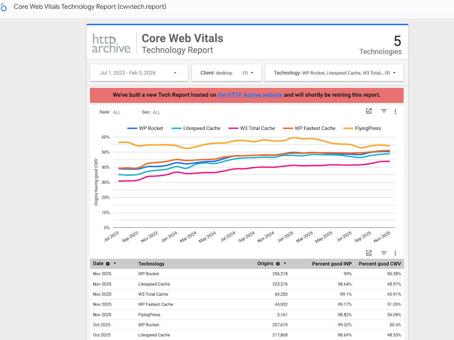Image resolution: width=454 pixels, height=340 pixels.
Task: Open the table's Explore icon
Action: 369,253
